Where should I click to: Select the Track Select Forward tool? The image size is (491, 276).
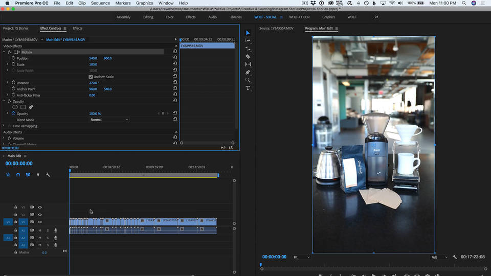tap(248, 41)
